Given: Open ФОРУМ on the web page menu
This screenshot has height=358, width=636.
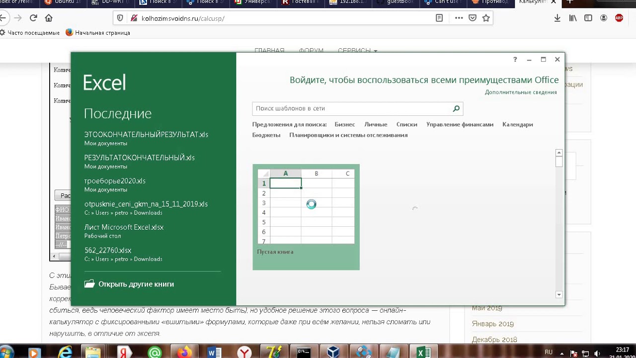Looking at the screenshot, I should [311, 51].
